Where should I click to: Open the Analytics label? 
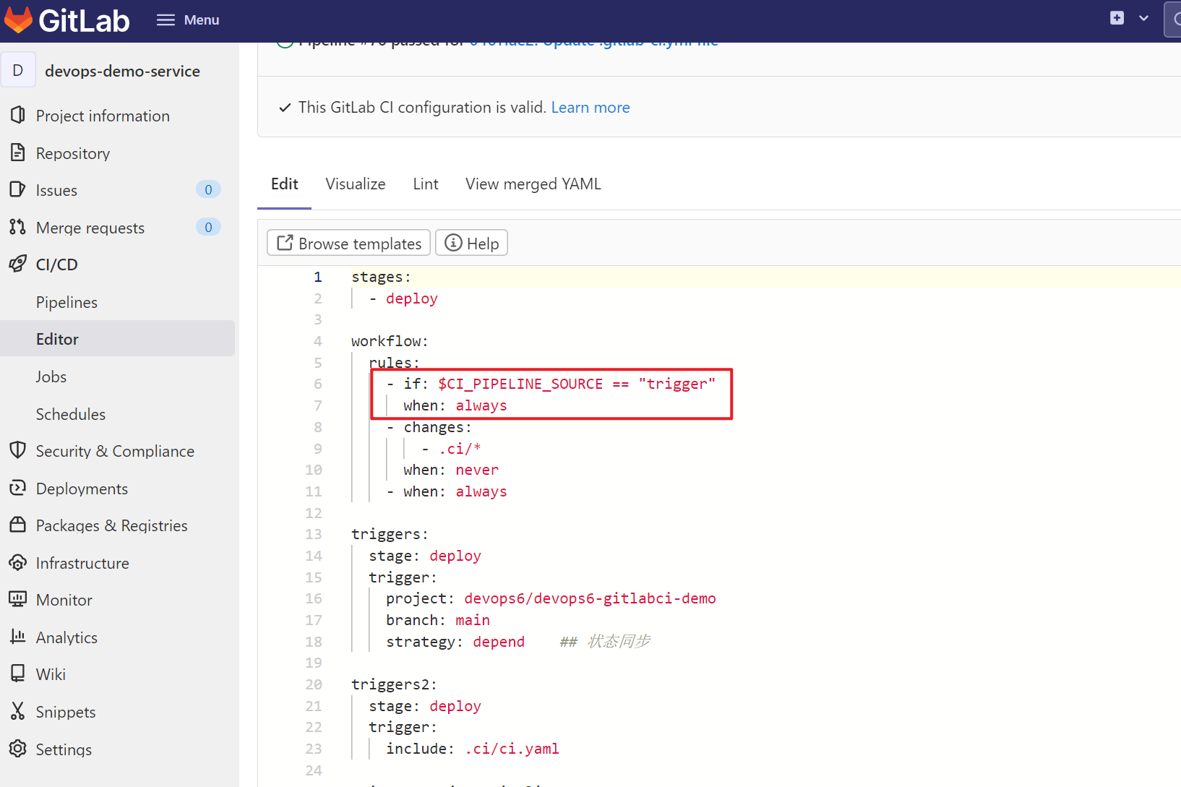(66, 637)
